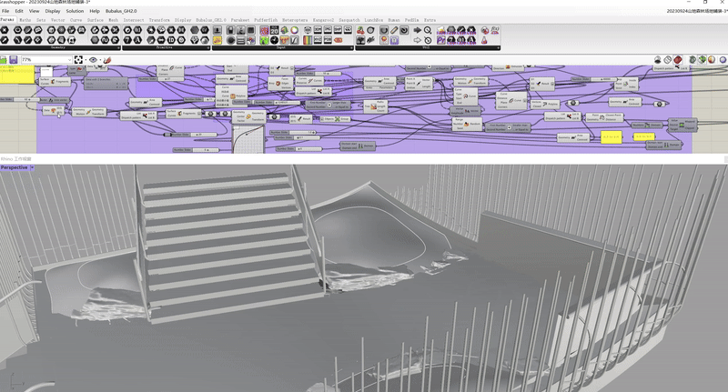Open the Pufferfish component tab
This screenshot has height=392, width=728.
(x=266, y=19)
